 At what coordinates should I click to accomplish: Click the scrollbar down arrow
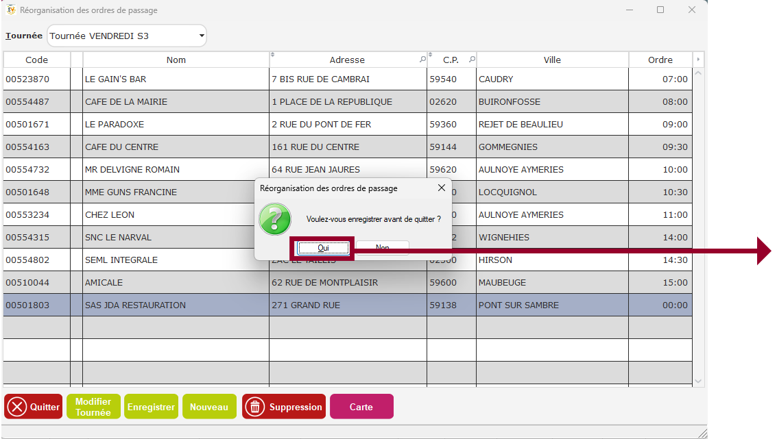(698, 381)
